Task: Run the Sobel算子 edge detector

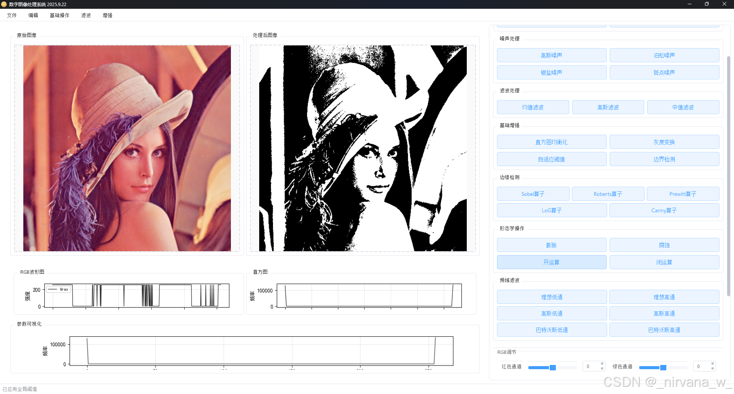Action: click(533, 194)
